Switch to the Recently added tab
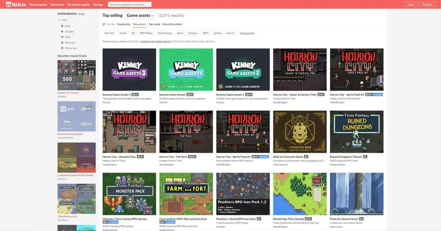Screen dimensions: 441x231 pyautogui.click(x=172, y=24)
